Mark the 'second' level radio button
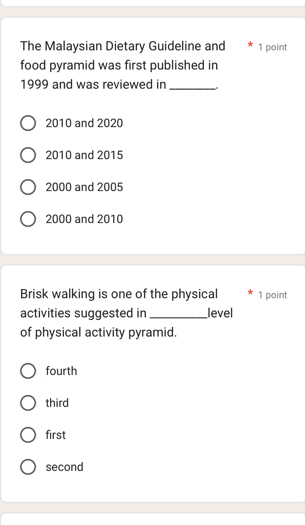Screen dimensions: 305x525 point(28,467)
